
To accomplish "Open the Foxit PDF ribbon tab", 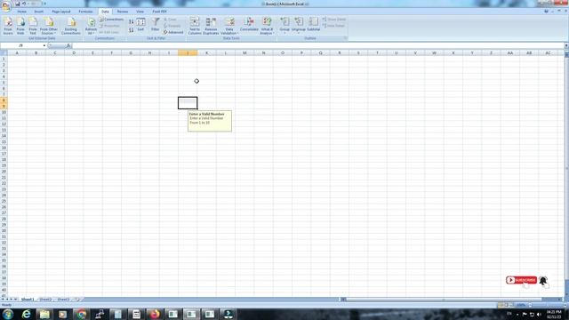I will point(159,12).
